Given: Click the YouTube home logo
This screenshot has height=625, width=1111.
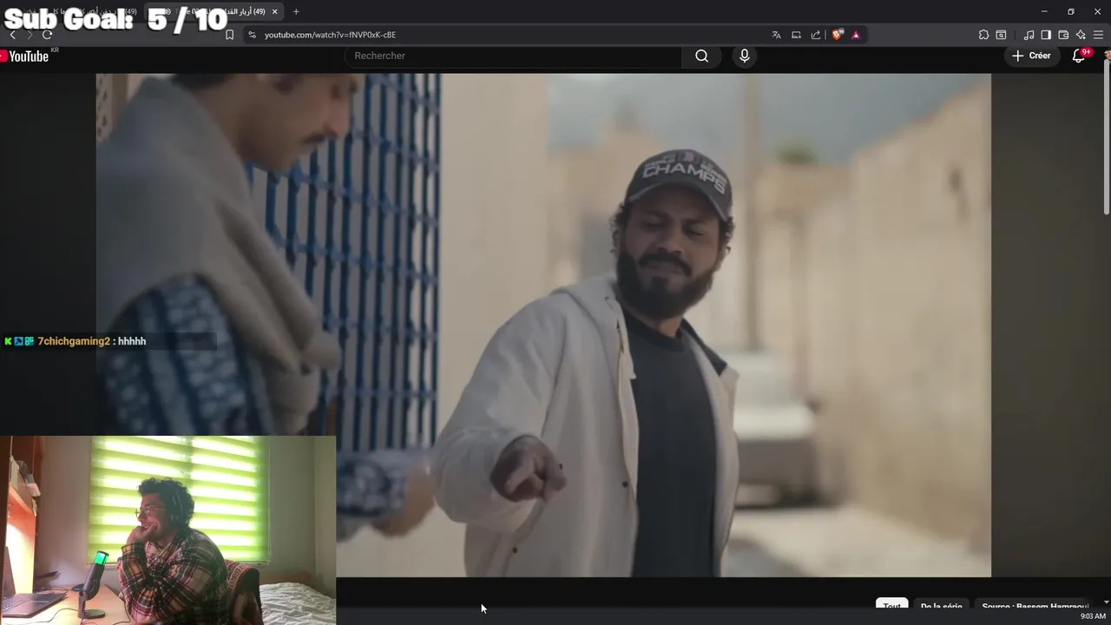Looking at the screenshot, I should pyautogui.click(x=25, y=56).
